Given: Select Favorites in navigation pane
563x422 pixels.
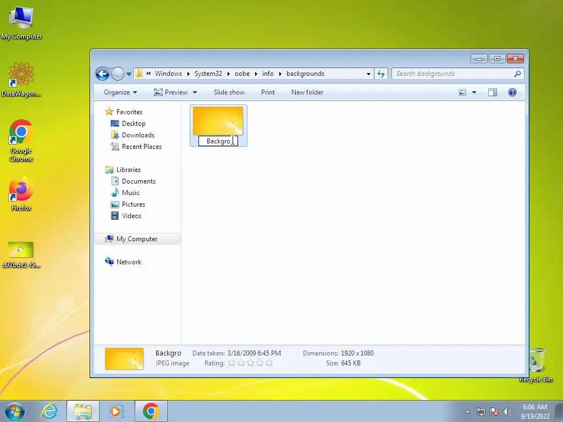Looking at the screenshot, I should tap(124, 112).
